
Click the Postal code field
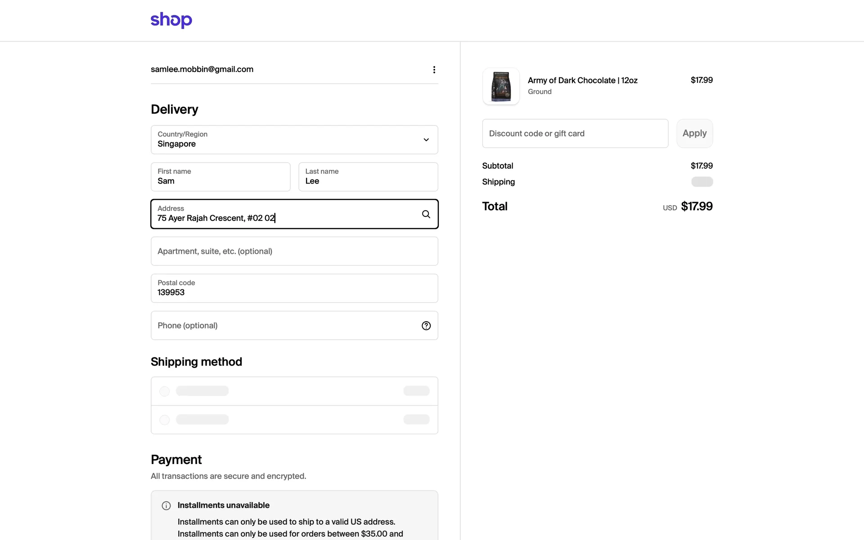click(x=294, y=288)
